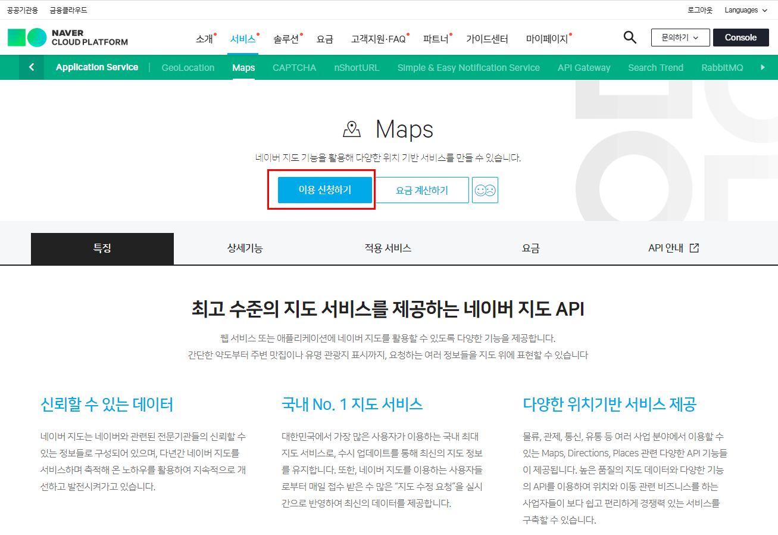Click the headline 최고 수준의 지도 서비스를 제공하는 네이버 지도 API

(x=388, y=309)
